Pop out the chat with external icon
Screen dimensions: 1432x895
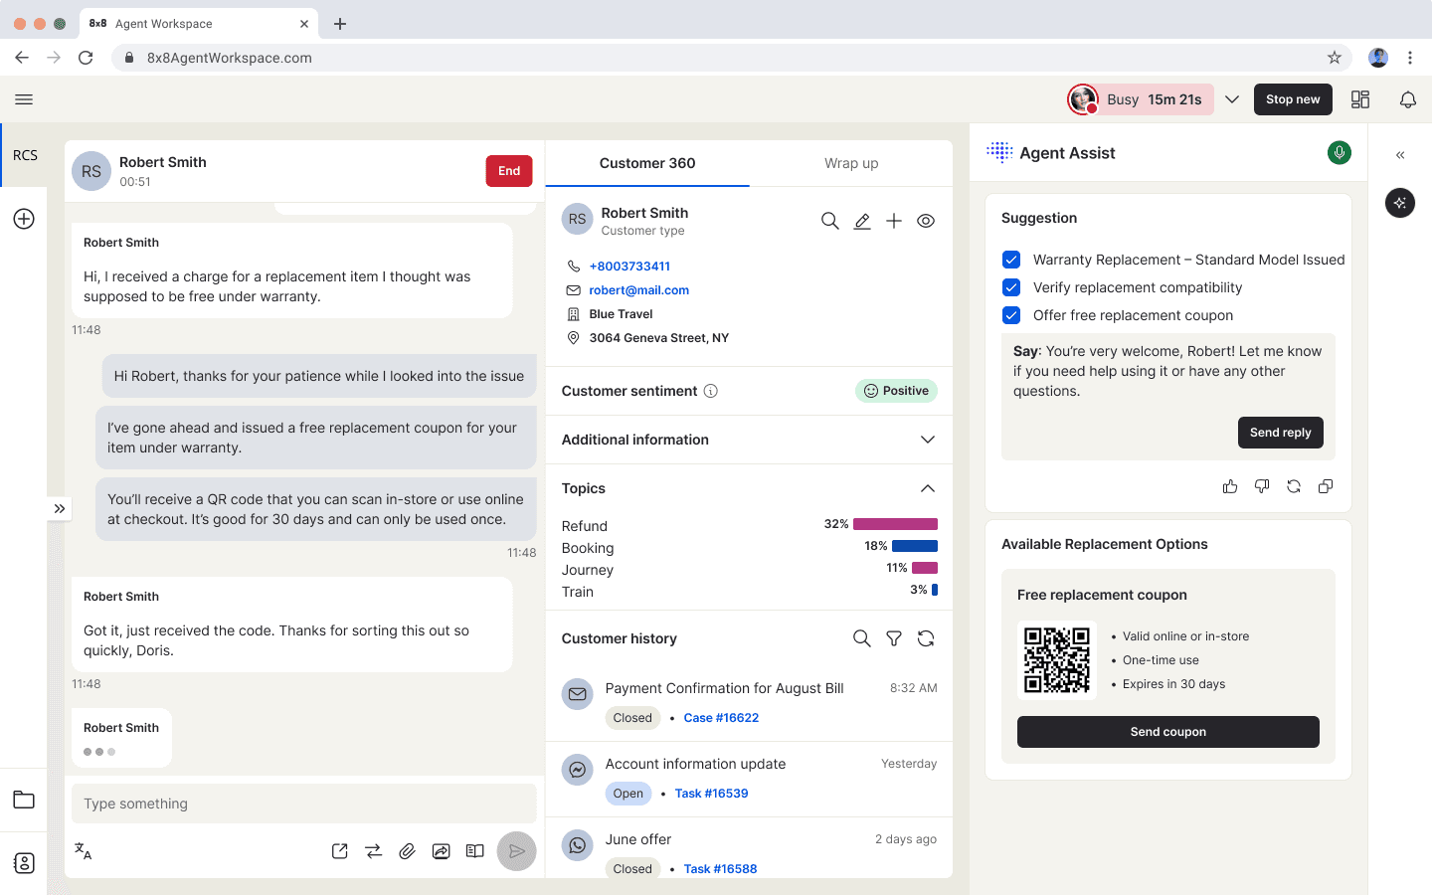pyautogui.click(x=340, y=851)
